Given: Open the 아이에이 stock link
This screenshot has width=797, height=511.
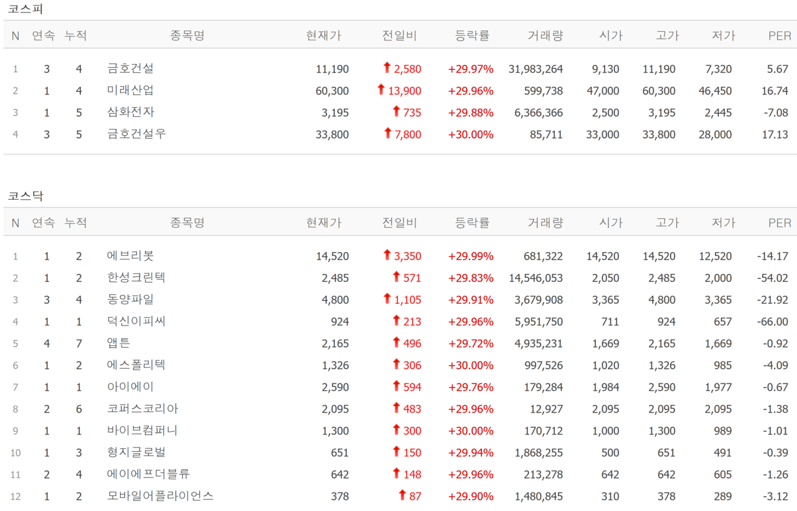Looking at the screenshot, I should tap(130, 387).
